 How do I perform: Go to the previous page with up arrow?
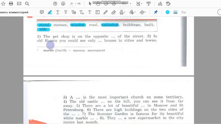(x=55, y=4)
